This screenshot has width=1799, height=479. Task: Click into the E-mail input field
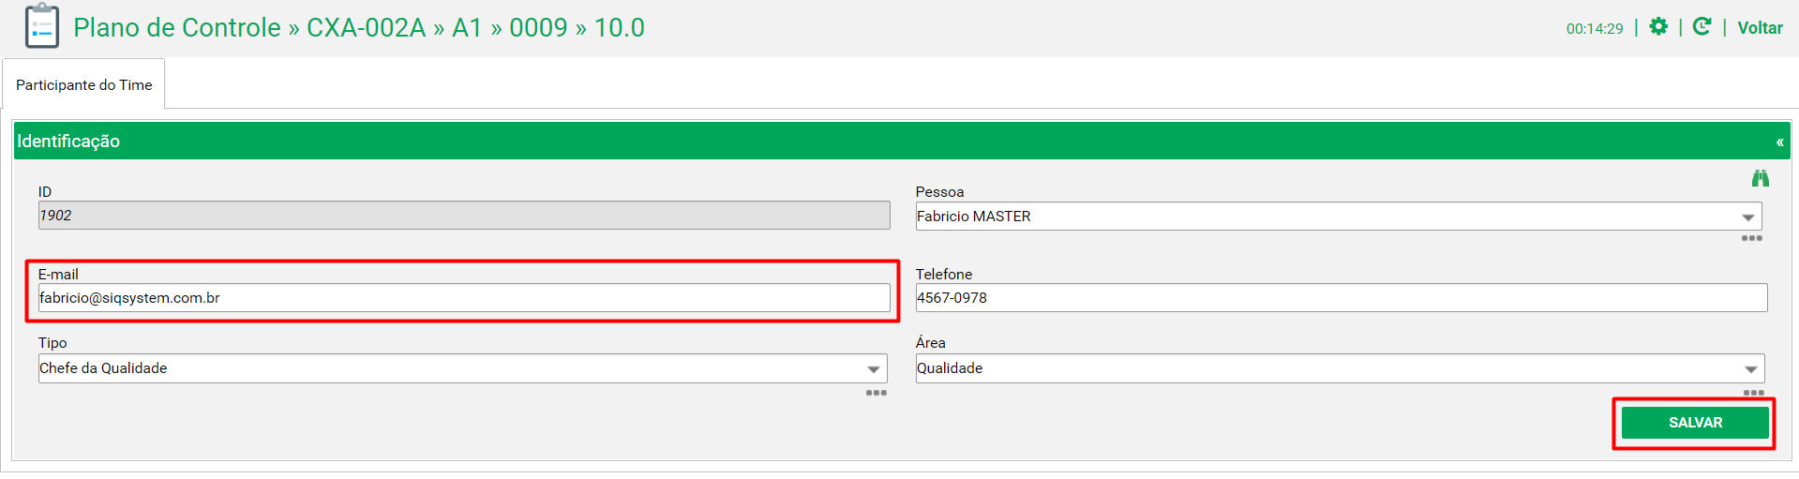[464, 298]
